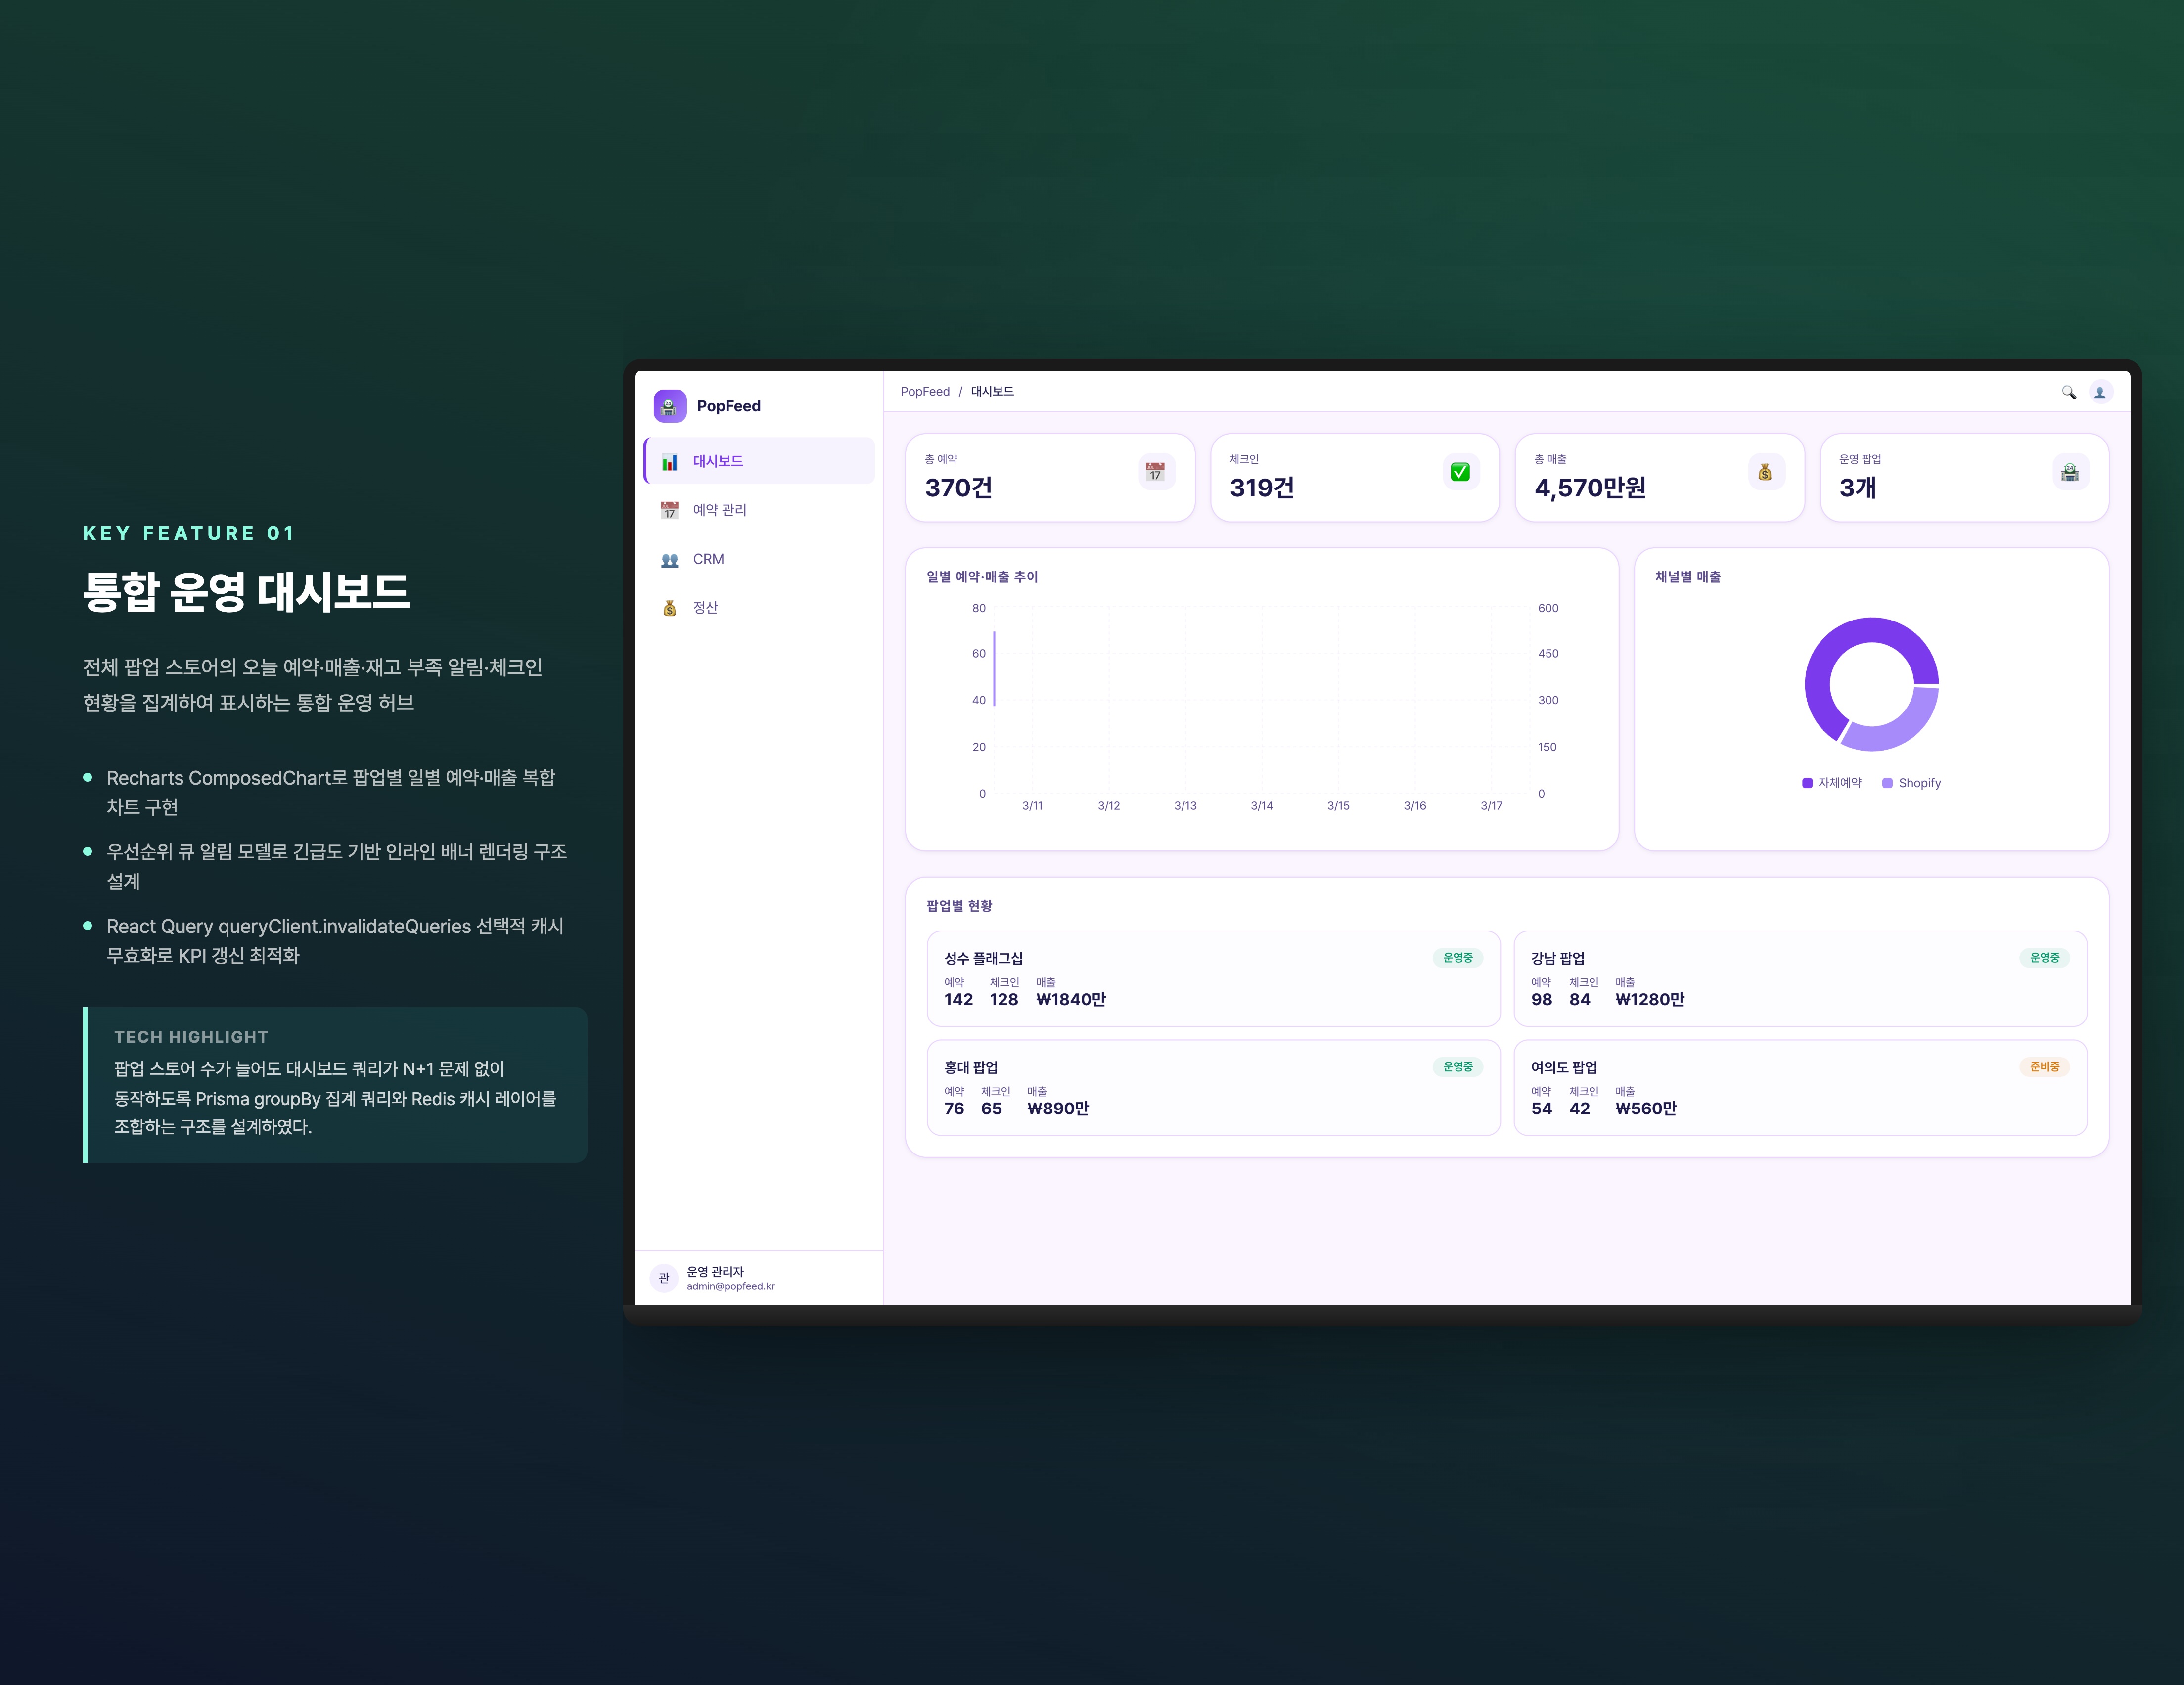
Task: Click PopFeed breadcrumb link
Action: (x=924, y=392)
